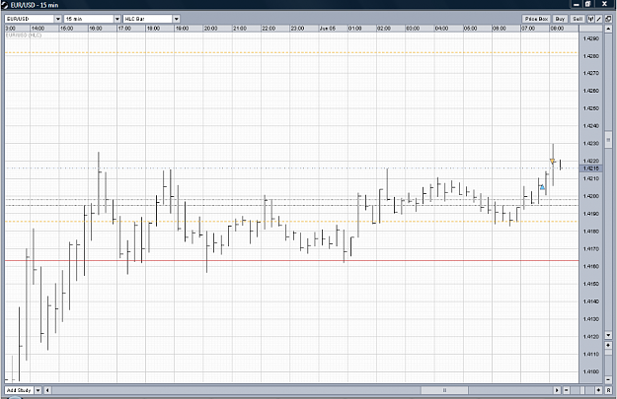Viewport: 617px width, 399px height.
Task: Click the red horizontal price line
Action: coord(291,260)
